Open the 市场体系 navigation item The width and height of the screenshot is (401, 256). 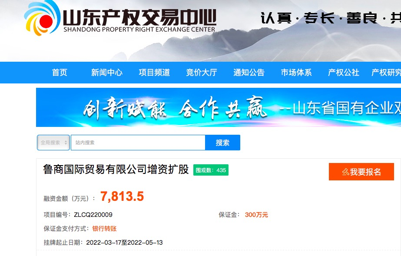(x=296, y=73)
